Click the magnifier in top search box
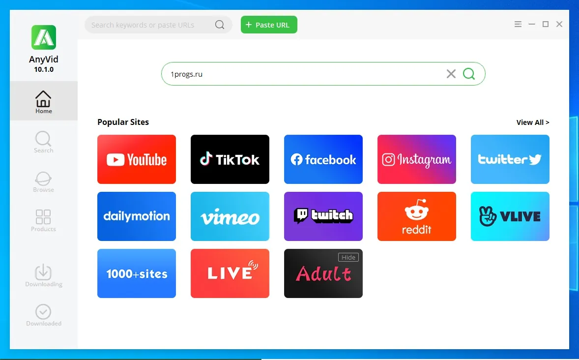 tap(220, 25)
